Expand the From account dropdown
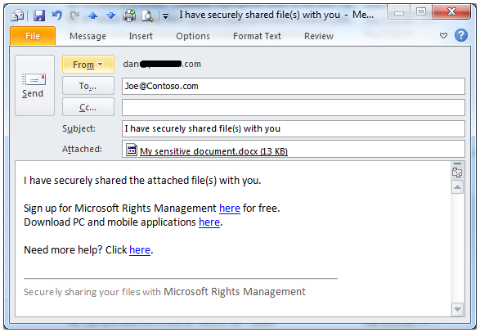This screenshot has width=480, height=332. (x=88, y=65)
